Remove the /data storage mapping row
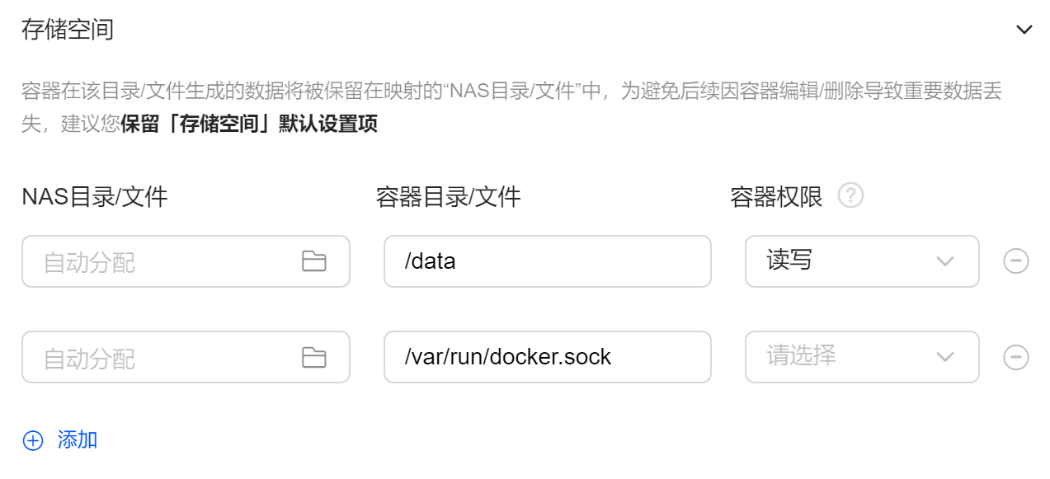The height and width of the screenshot is (479, 1050). click(x=1015, y=261)
